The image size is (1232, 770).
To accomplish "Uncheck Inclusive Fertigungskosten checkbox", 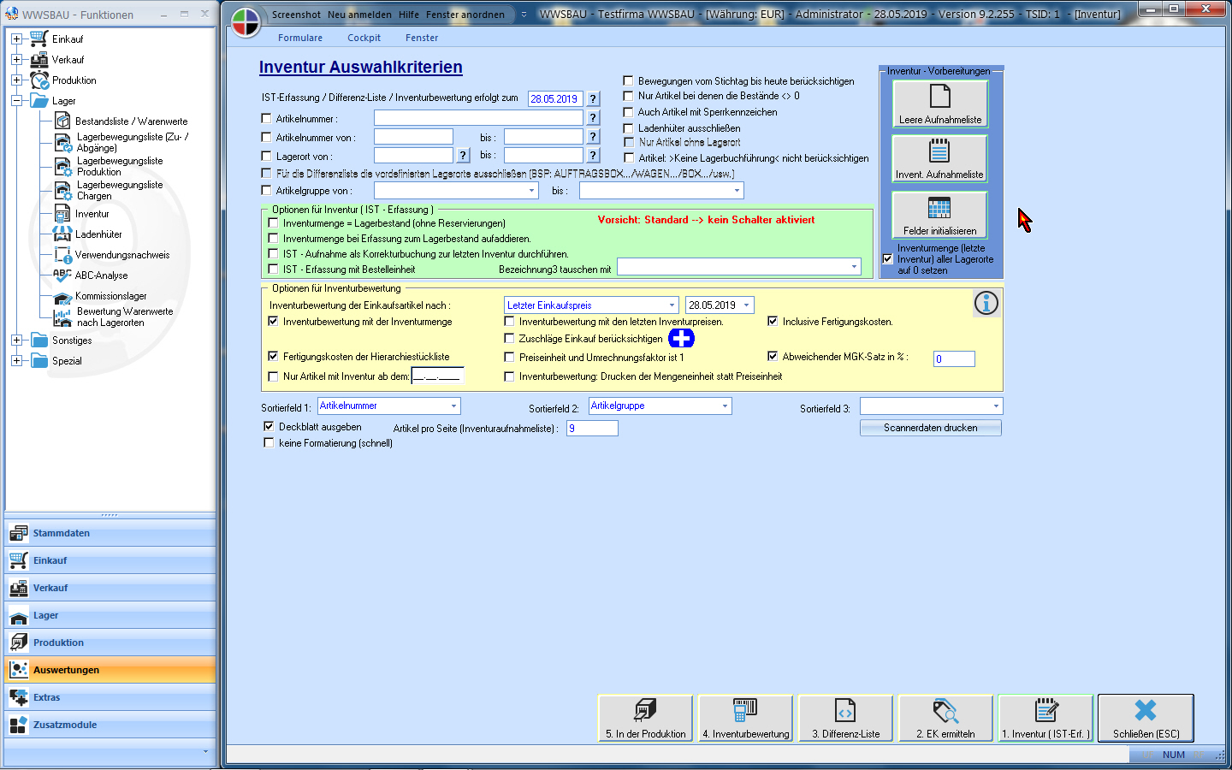I will pos(773,322).
